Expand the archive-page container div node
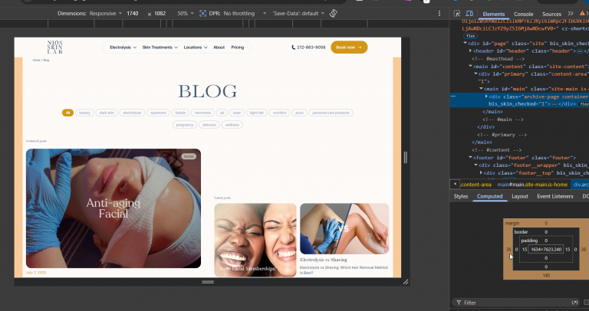Viewport: 589px width, 311px height. tap(486, 97)
